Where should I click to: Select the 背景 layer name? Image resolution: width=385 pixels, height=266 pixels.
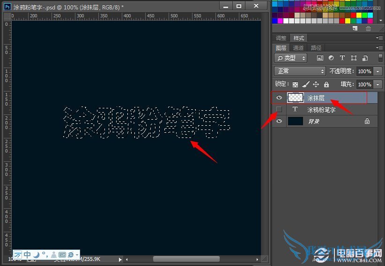[314, 121]
